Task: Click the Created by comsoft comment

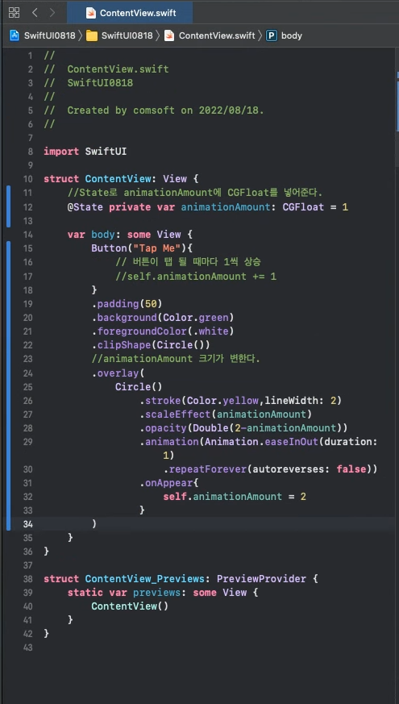Action: (x=154, y=110)
